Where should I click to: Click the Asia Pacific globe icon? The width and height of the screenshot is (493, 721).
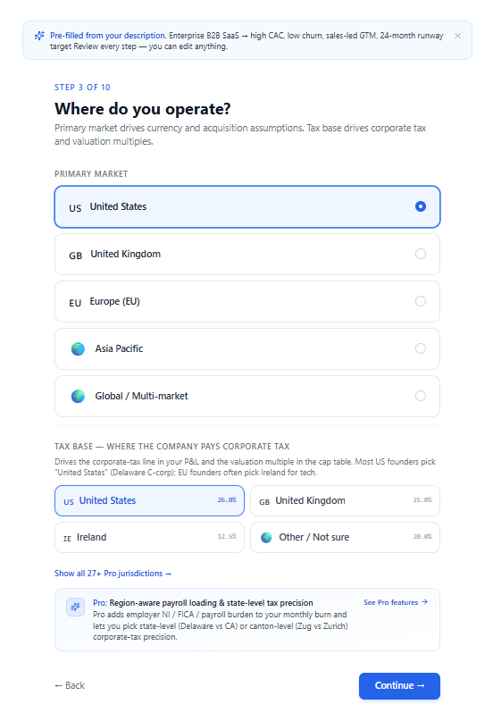78,349
